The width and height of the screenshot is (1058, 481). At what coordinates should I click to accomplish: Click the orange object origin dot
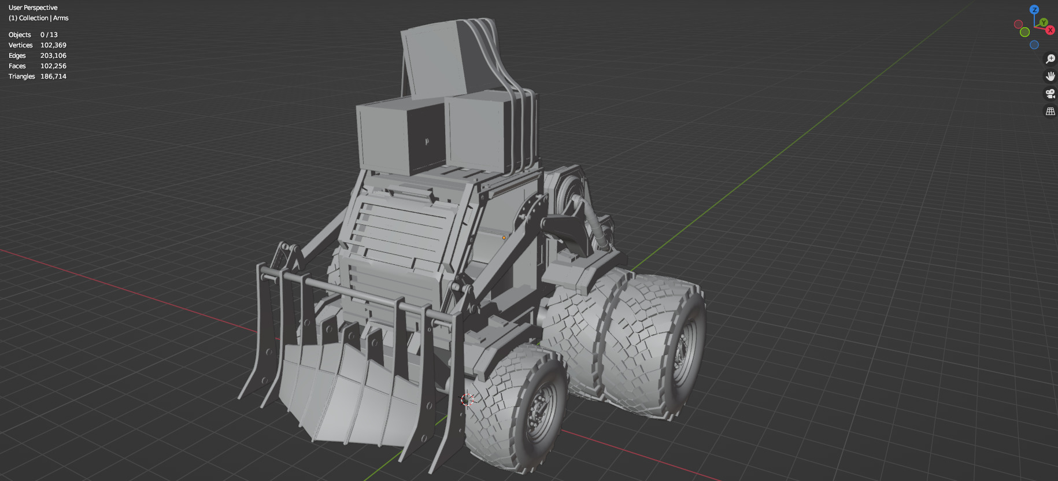504,238
